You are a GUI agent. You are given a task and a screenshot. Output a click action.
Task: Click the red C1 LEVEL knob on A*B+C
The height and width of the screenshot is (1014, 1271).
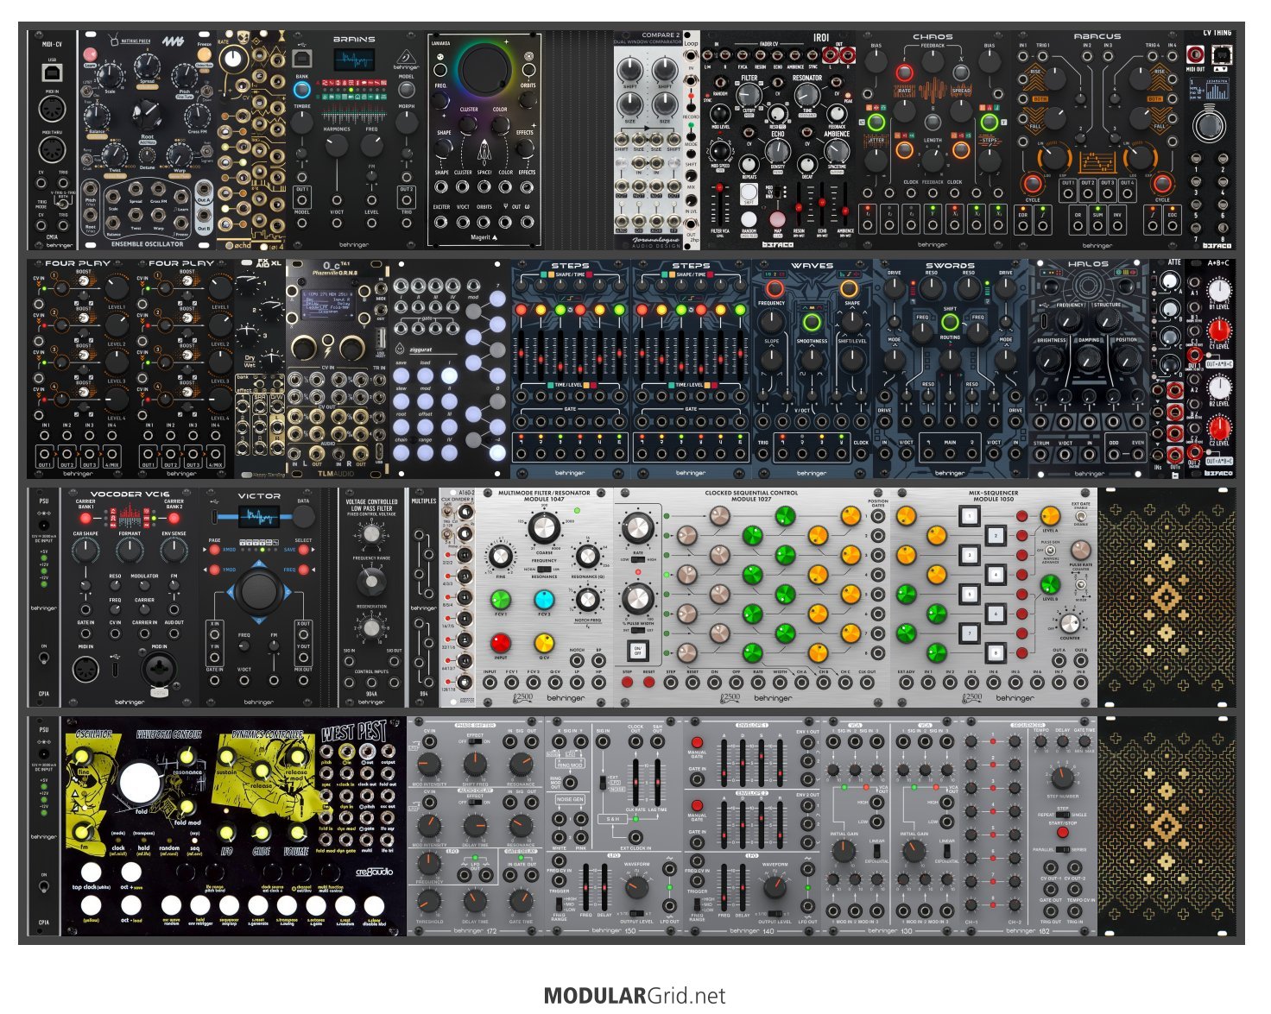[x=1217, y=331]
